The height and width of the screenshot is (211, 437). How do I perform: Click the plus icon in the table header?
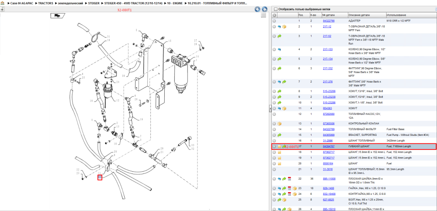pos(274,15)
